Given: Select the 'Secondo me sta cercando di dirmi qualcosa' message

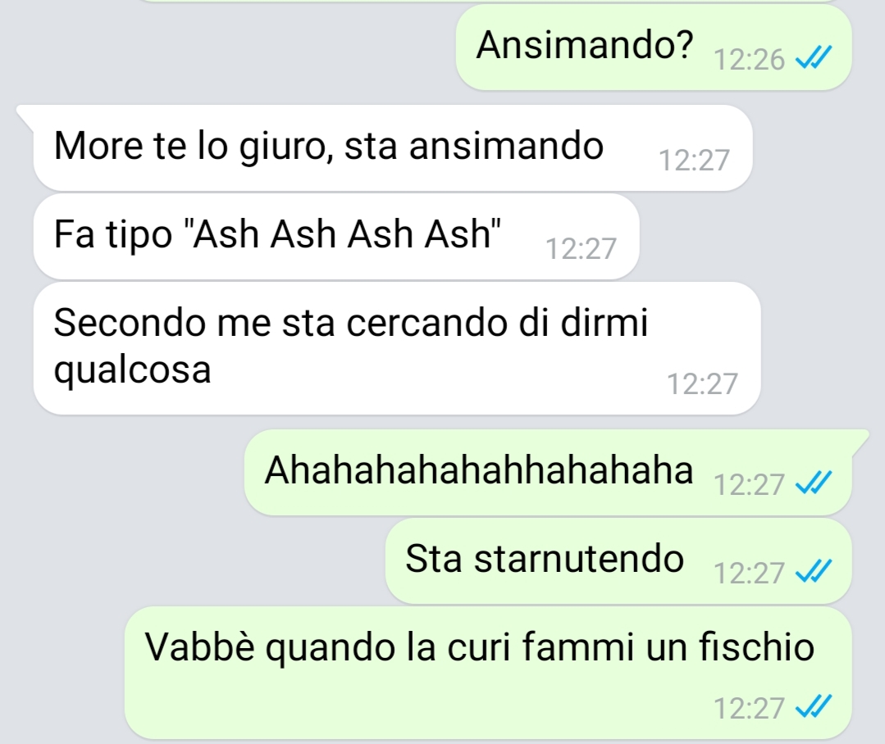Looking at the screenshot, I should pyautogui.click(x=397, y=348).
